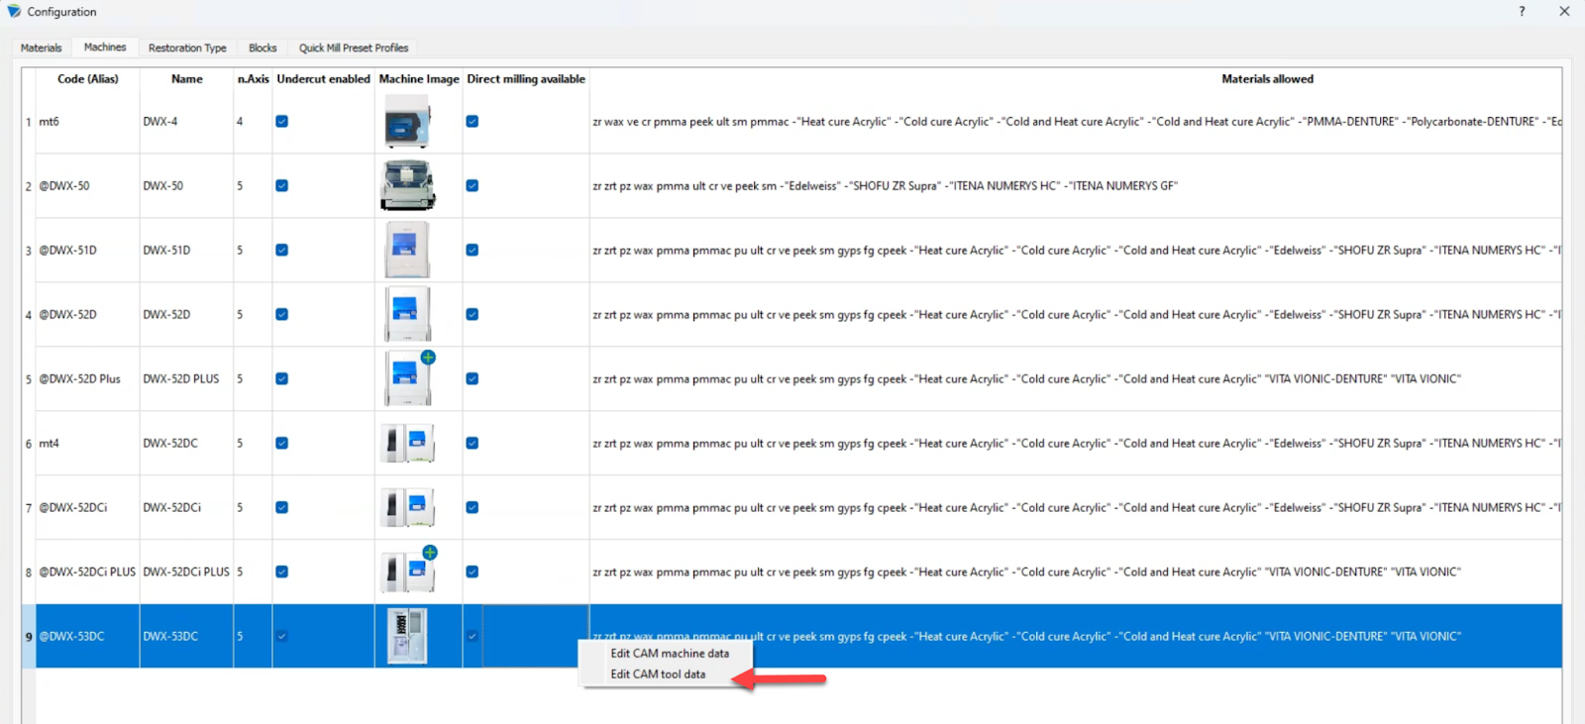Toggle Undercut enabled for DWX-52DC
The width and height of the screenshot is (1585, 724).
[282, 443]
